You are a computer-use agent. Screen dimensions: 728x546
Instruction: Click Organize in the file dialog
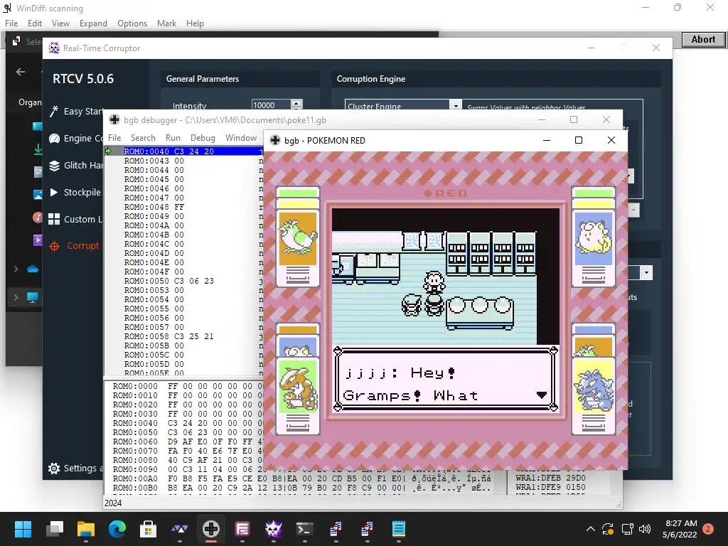(30, 102)
